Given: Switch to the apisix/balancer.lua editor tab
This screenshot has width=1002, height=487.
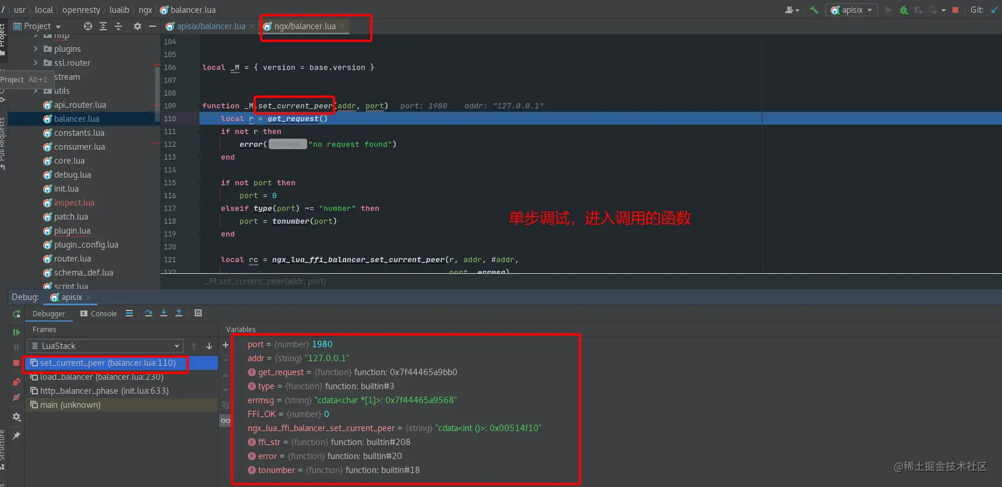Looking at the screenshot, I should point(210,26).
